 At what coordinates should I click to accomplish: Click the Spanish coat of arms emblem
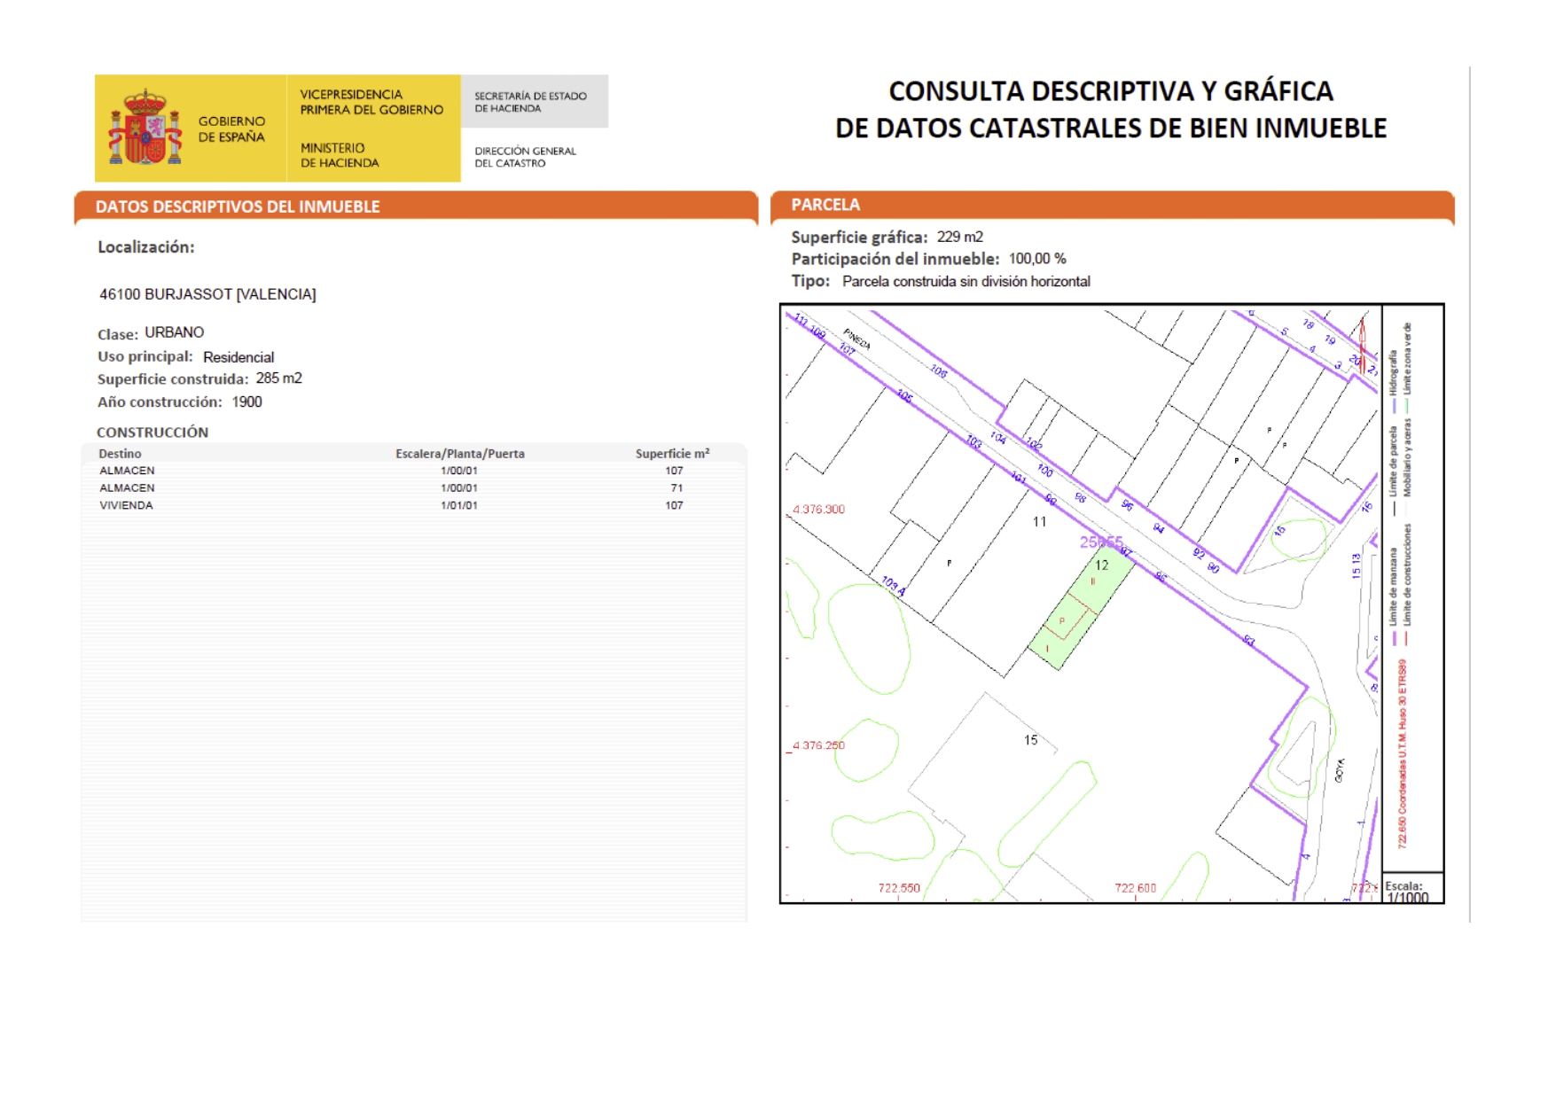[x=145, y=129]
